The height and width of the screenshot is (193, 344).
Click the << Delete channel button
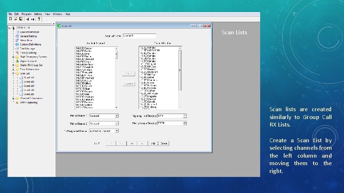[129, 84]
